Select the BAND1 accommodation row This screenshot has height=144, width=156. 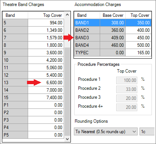112,23
